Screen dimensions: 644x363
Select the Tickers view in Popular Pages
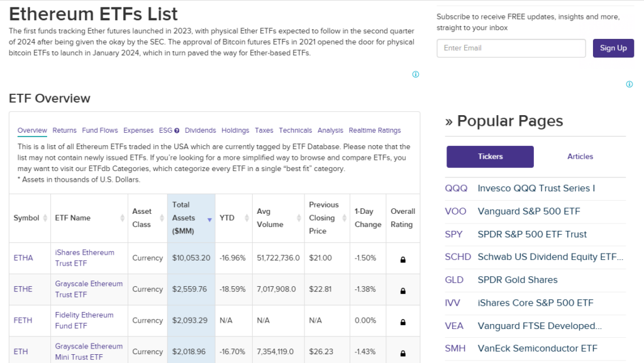[490, 157]
